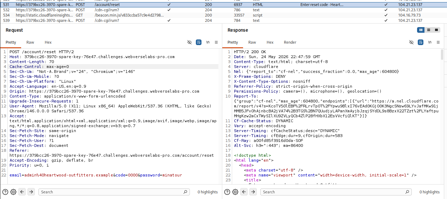Toggle \n newline display in Request panel
This screenshot has width=447, height=199.
pos(208,42)
